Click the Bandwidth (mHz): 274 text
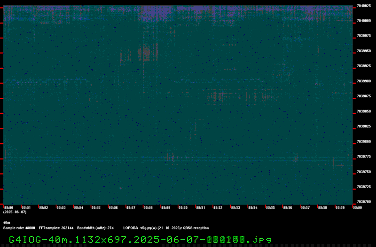The image size is (376, 247). click(95, 228)
